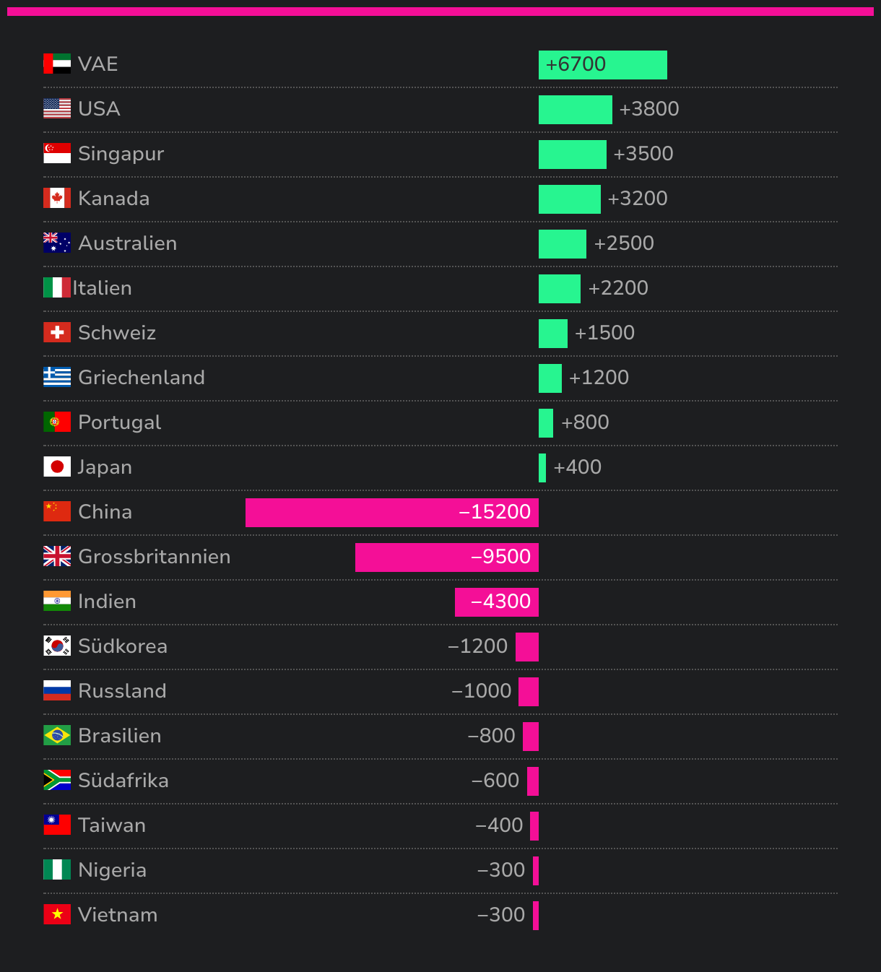Viewport: 881px width, 972px height.
Task: Select the Südafrika flag icon
Action: [x=57, y=780]
